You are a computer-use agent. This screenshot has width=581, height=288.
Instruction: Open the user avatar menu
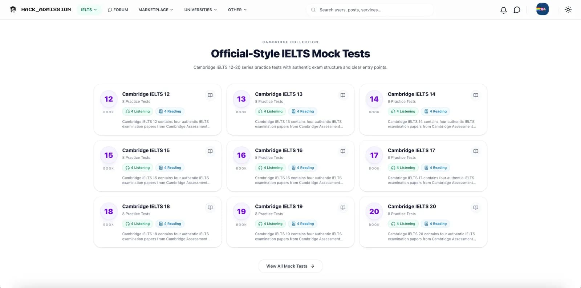(543, 9)
